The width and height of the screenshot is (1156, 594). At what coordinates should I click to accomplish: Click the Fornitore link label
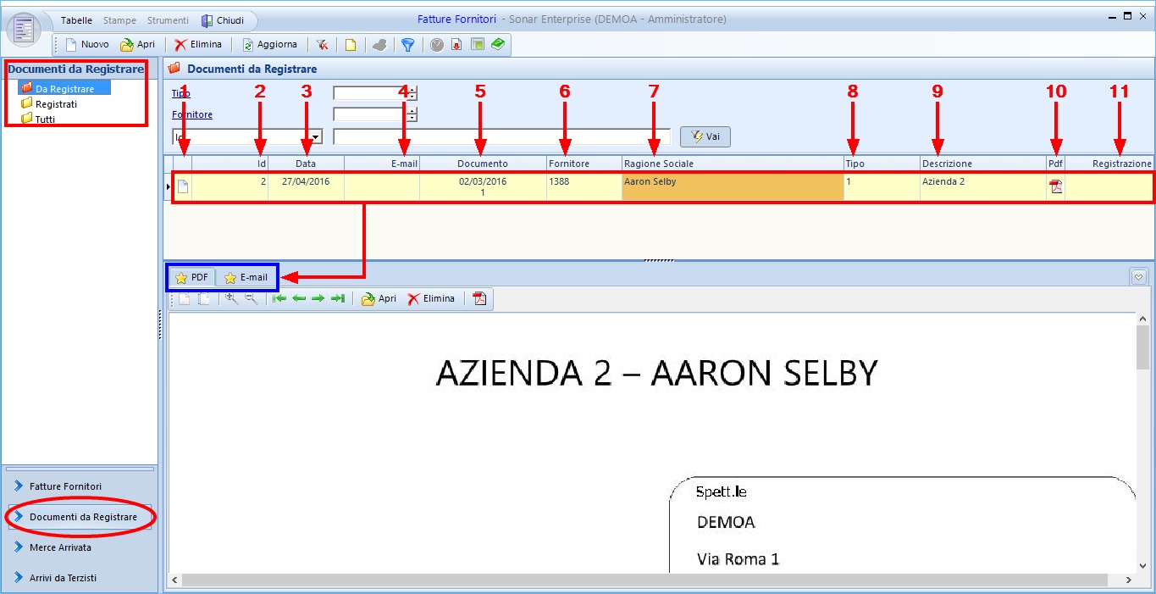coord(192,114)
